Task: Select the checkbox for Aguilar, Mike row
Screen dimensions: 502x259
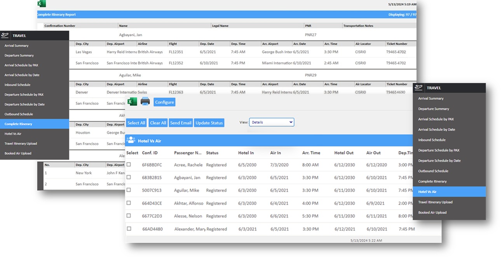Action: coord(129,190)
